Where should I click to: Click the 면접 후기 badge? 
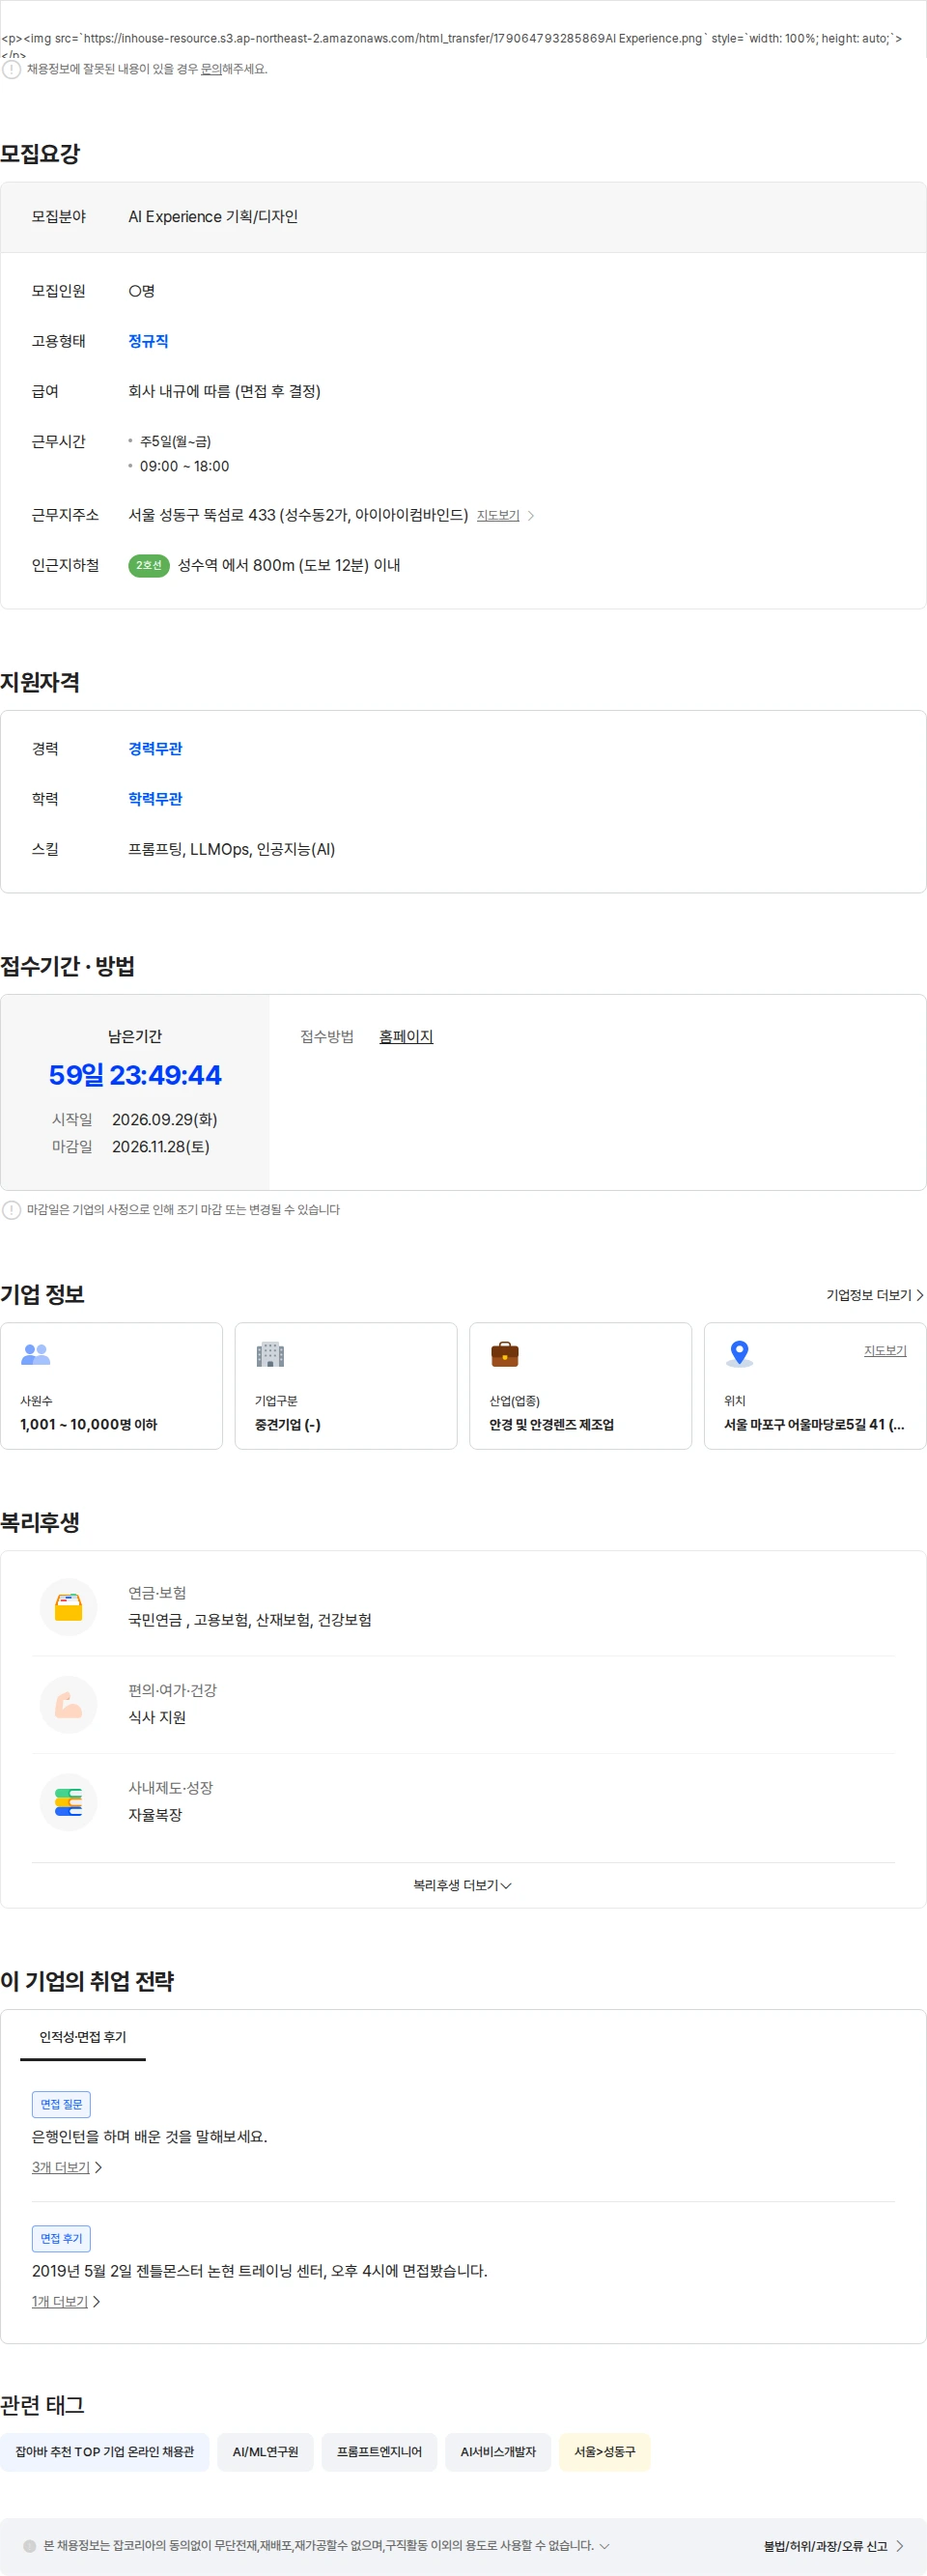pos(61,2238)
